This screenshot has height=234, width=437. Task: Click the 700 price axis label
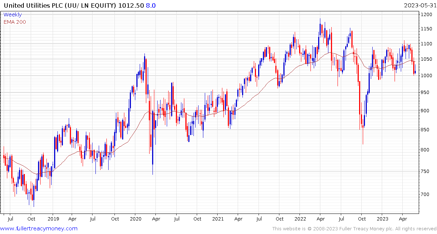425,195
